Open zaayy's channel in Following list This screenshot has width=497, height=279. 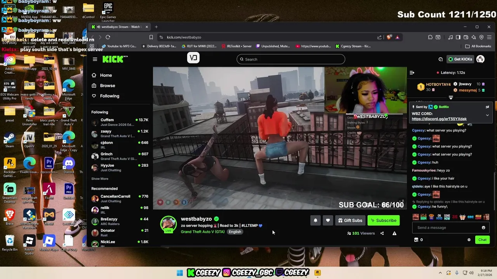120,134
